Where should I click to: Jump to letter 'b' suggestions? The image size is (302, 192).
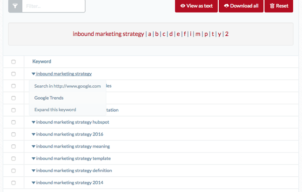157,34
